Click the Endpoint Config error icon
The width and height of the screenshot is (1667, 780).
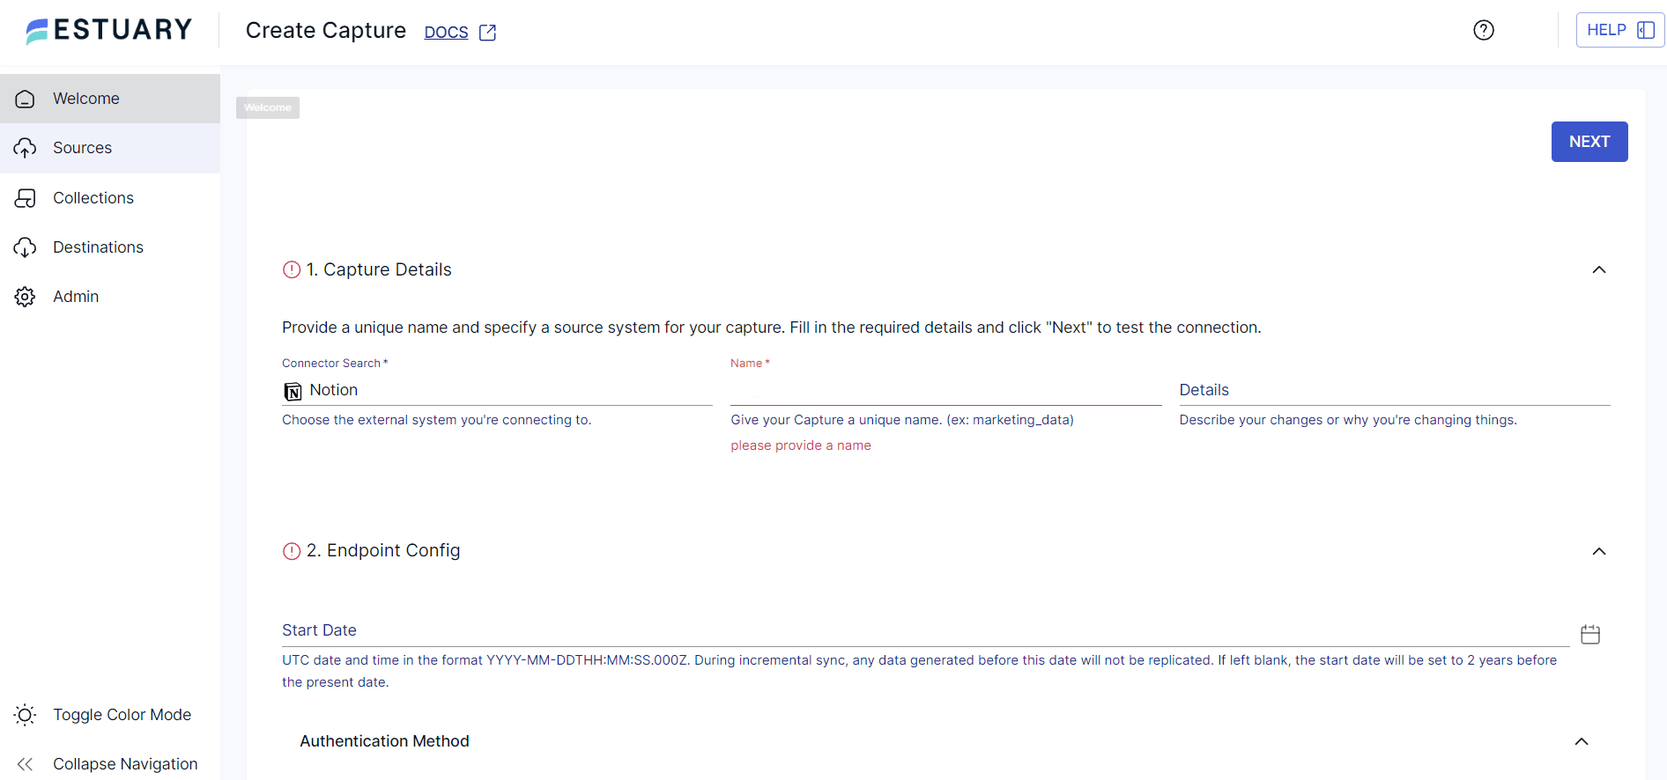292,551
